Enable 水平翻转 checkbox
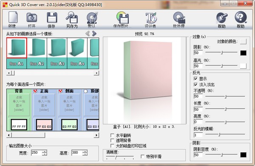Viewport: 255px width, 166px height. [112, 135]
